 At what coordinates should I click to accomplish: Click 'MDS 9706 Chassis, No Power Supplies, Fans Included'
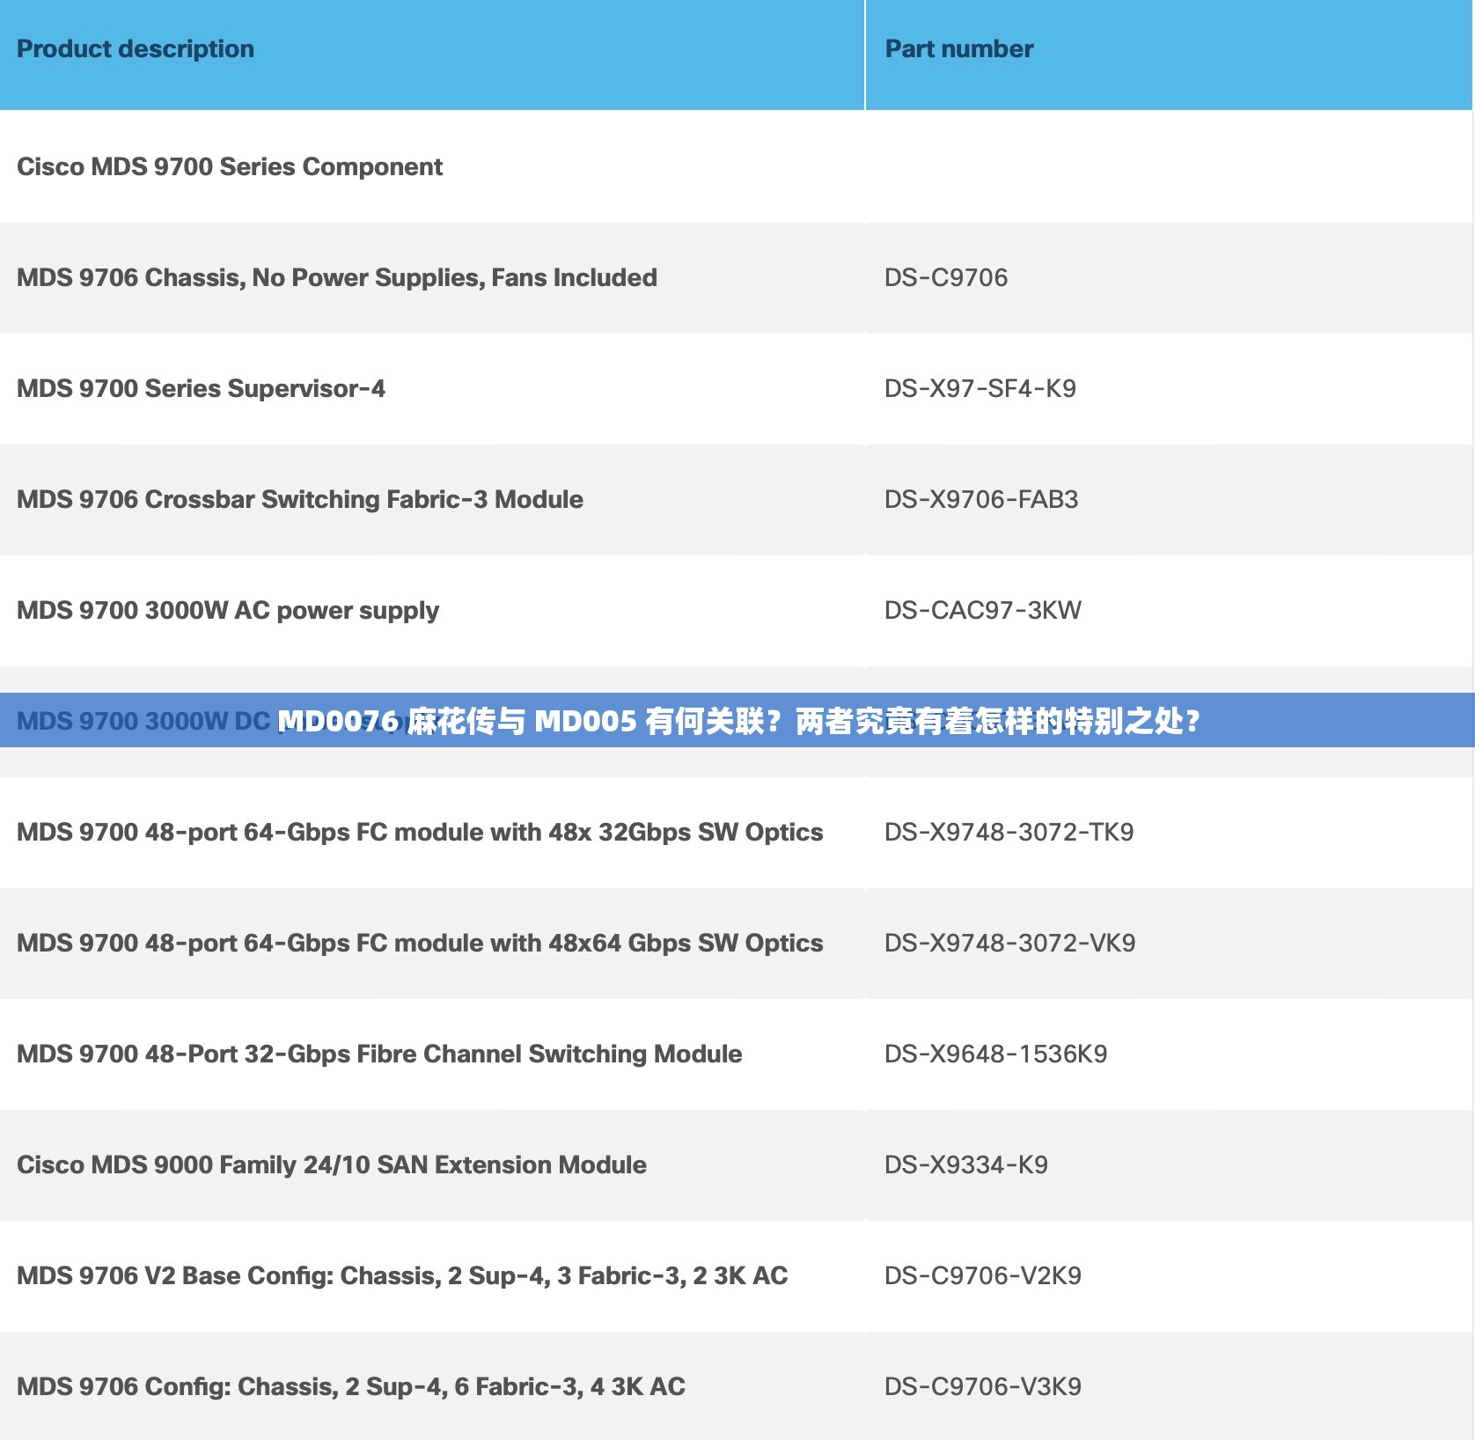337,278
